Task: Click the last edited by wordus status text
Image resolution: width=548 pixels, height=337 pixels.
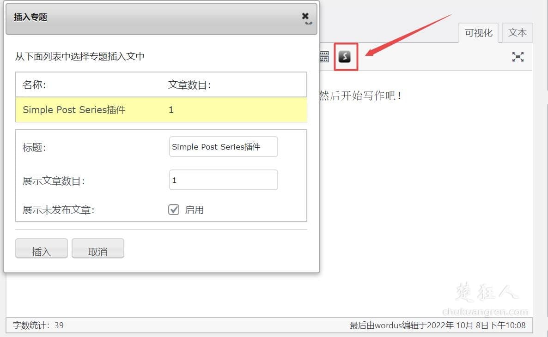Action: (438, 325)
